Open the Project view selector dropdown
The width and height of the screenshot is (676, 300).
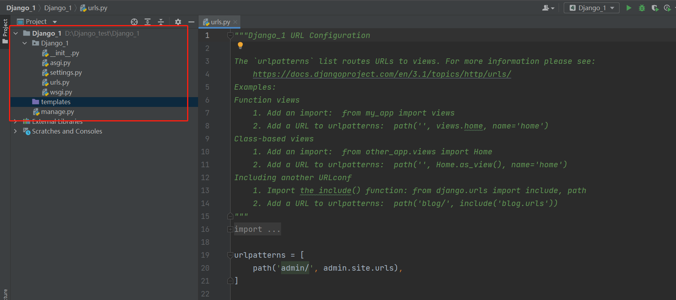click(37, 22)
